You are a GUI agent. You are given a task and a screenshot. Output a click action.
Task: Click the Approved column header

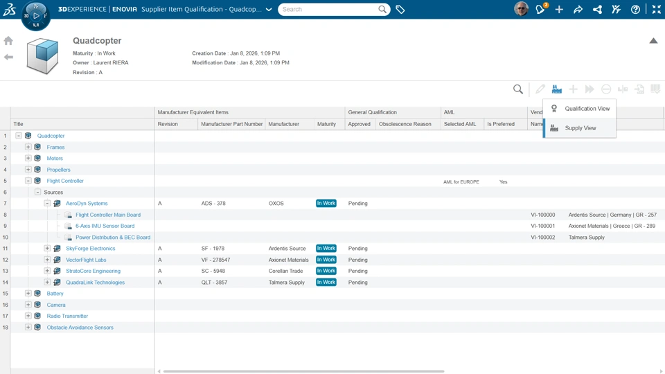(x=360, y=124)
